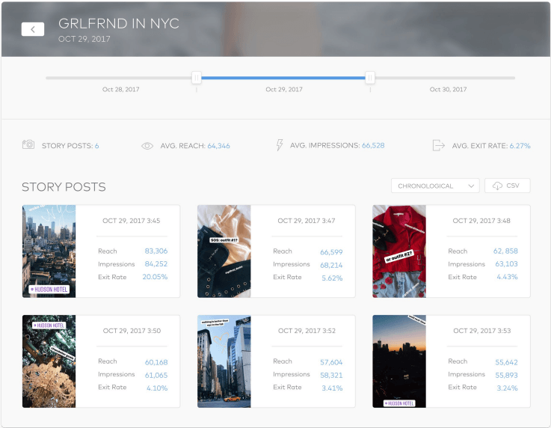Screen dimensions: 551x428
Task: Export story posts with the CSV button
Action: [x=507, y=186]
